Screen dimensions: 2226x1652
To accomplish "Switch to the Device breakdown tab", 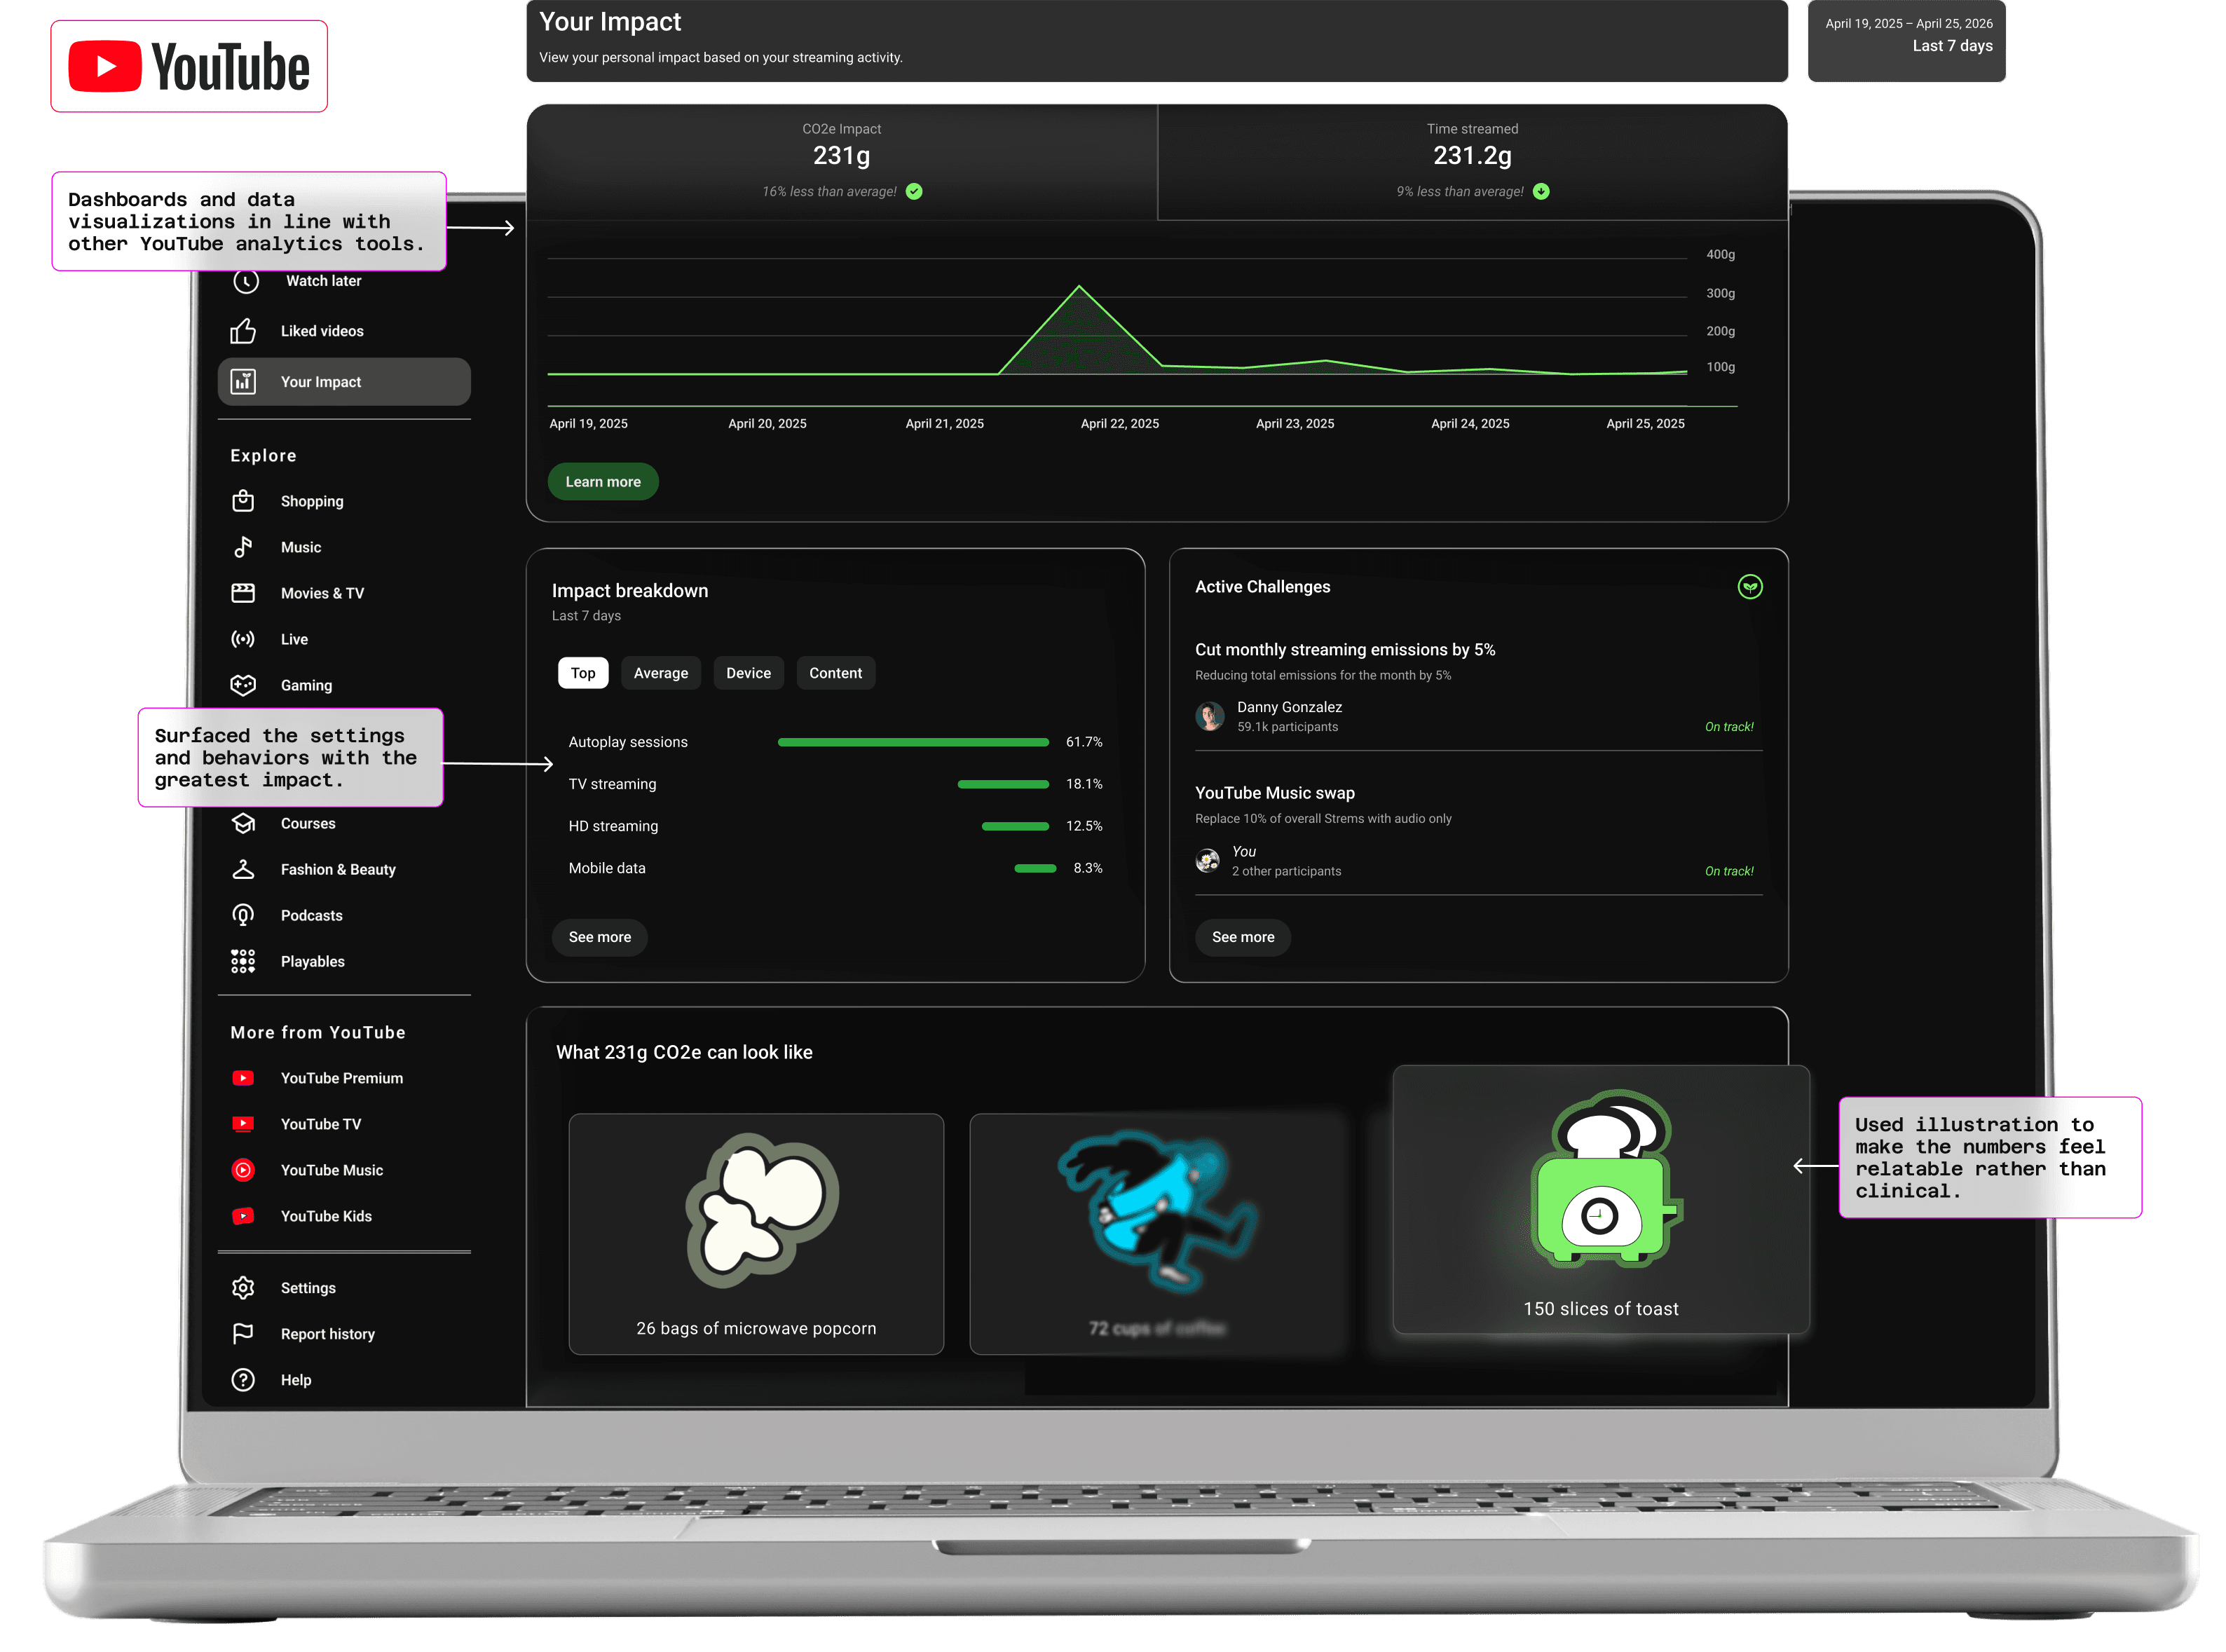I will [x=748, y=673].
